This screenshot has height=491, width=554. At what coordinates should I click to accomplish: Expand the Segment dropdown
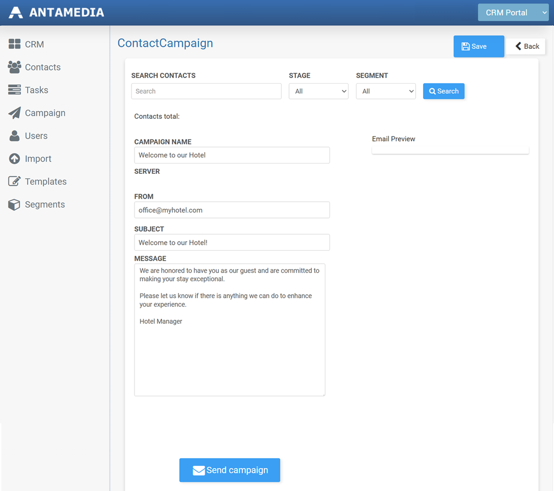[x=385, y=91]
